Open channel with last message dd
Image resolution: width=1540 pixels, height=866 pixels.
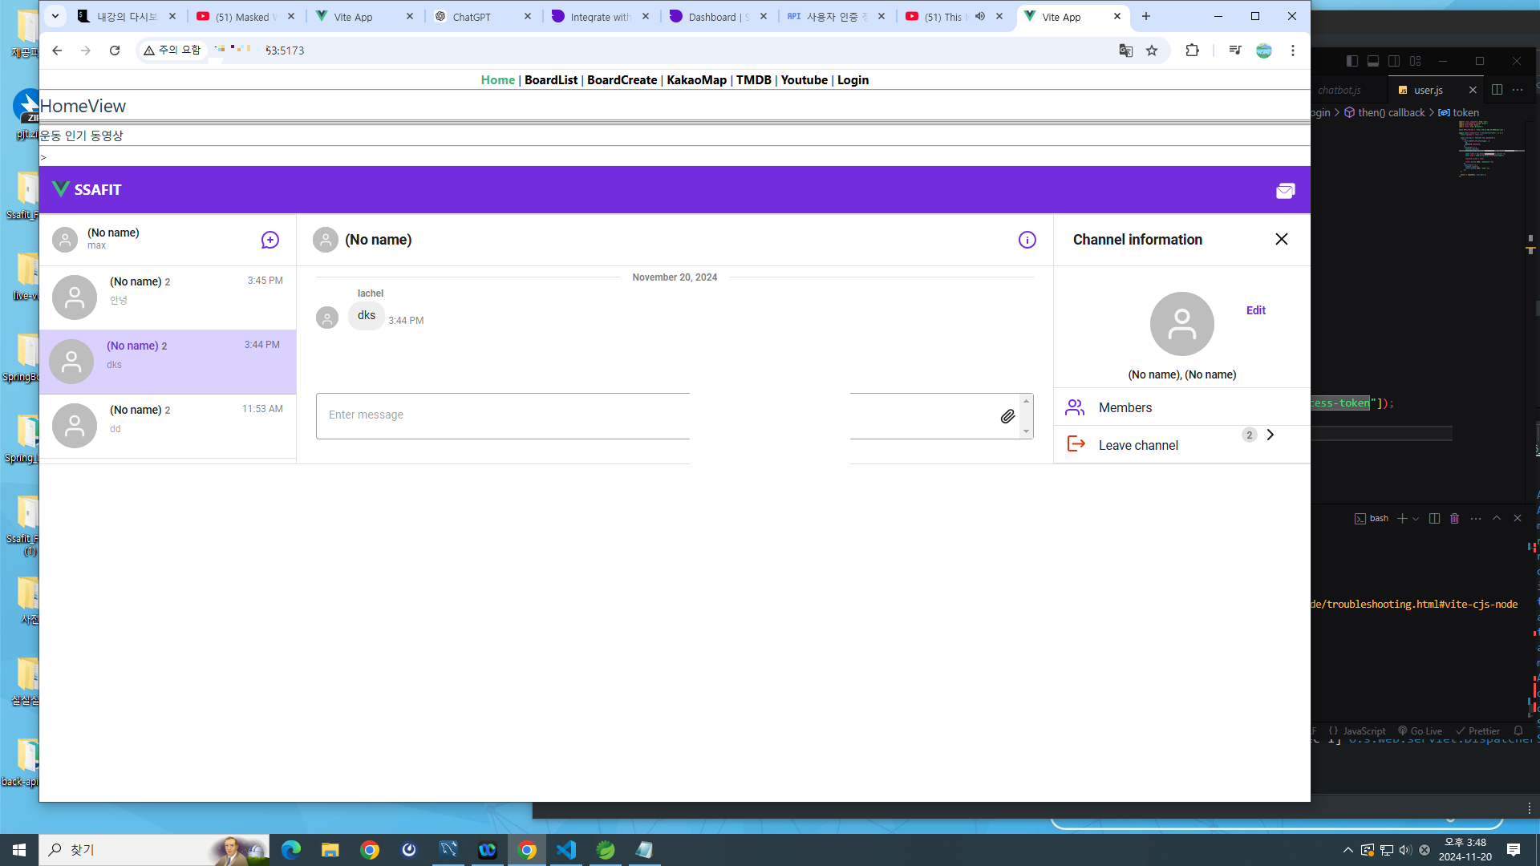pos(168,426)
